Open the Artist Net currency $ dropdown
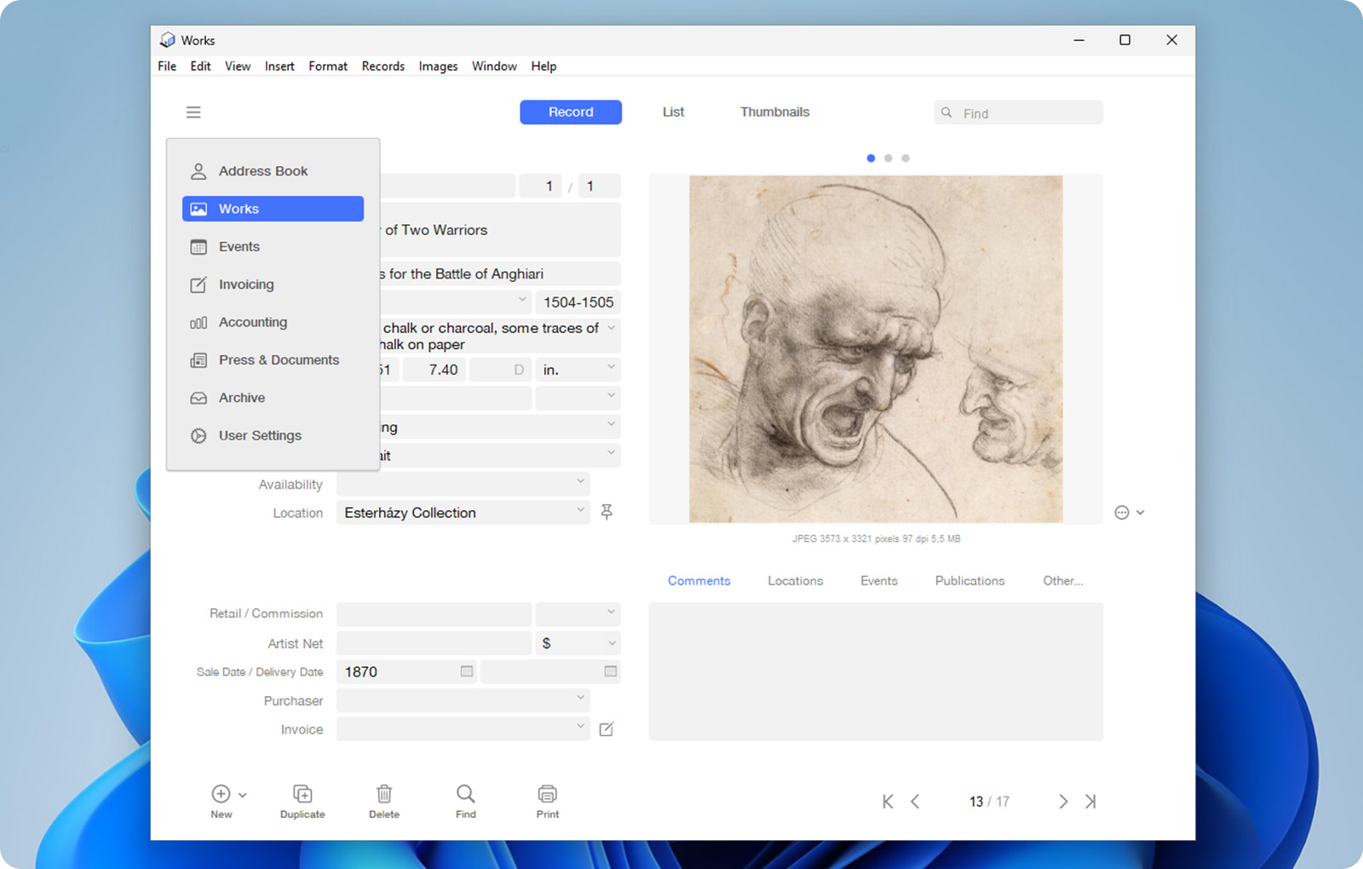This screenshot has height=869, width=1363. [611, 643]
